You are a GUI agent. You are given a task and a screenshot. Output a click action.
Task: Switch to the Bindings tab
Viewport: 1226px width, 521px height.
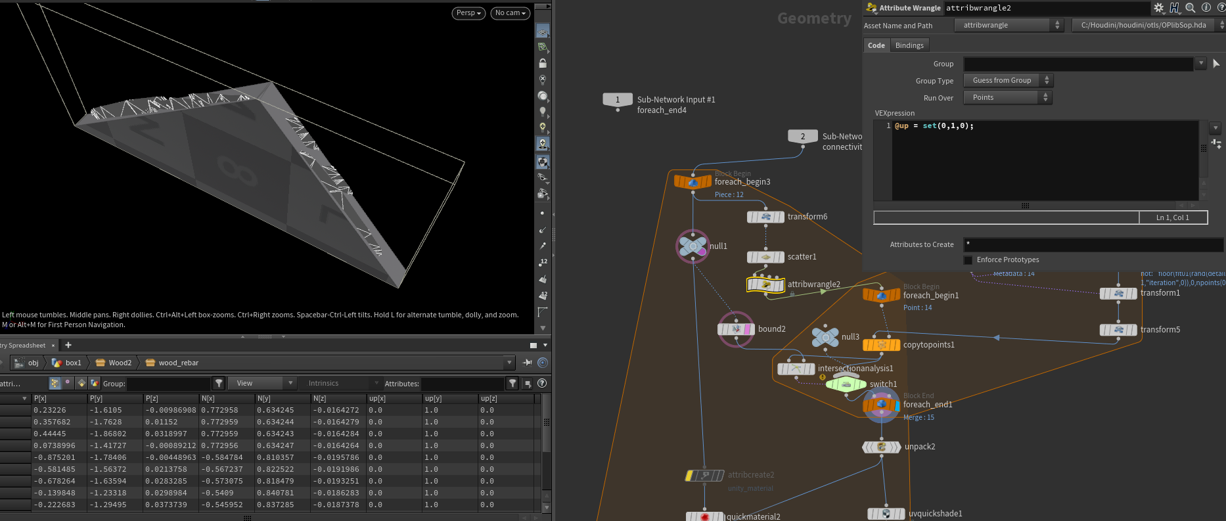click(x=909, y=45)
